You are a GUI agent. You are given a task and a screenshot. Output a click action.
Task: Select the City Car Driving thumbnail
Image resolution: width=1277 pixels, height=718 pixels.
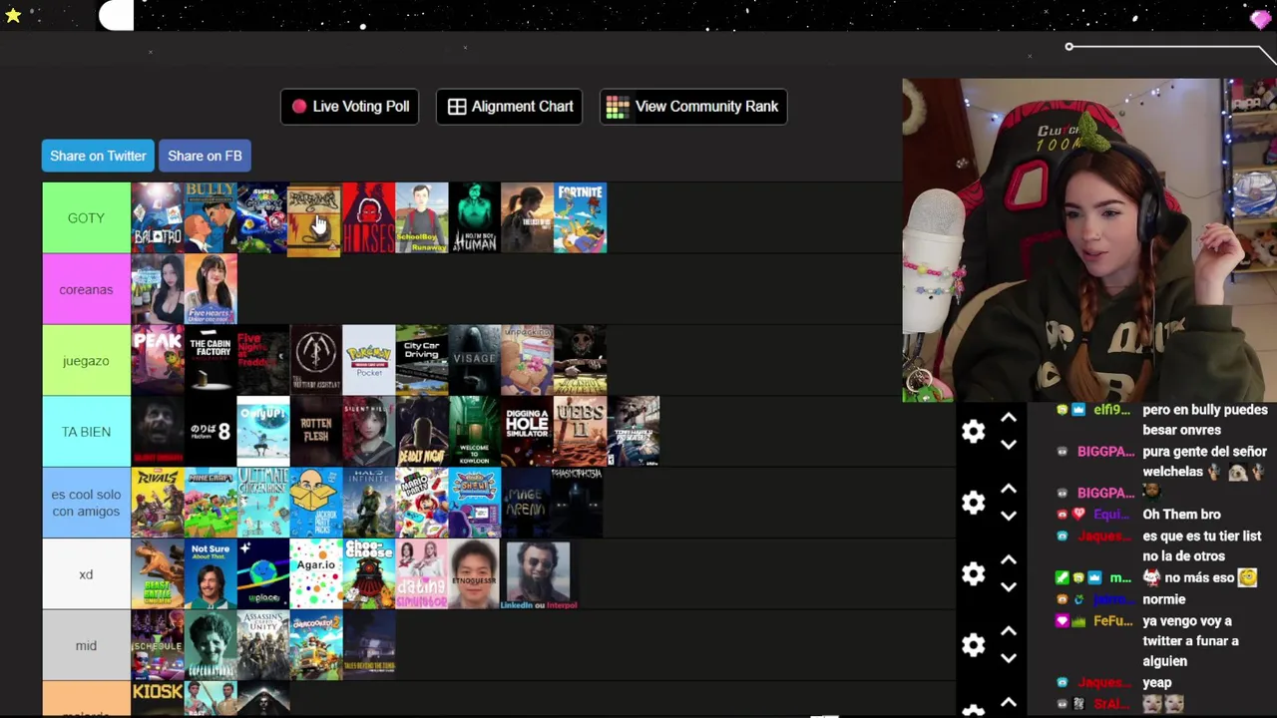(x=422, y=360)
